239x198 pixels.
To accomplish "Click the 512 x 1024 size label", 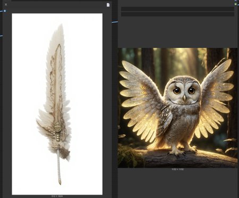I will tap(57, 196).
